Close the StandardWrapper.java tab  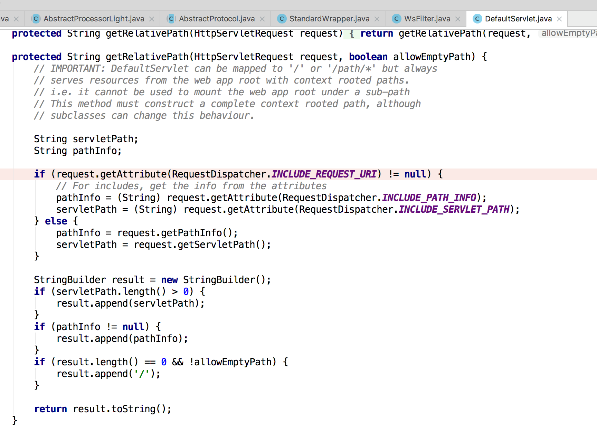coord(377,19)
